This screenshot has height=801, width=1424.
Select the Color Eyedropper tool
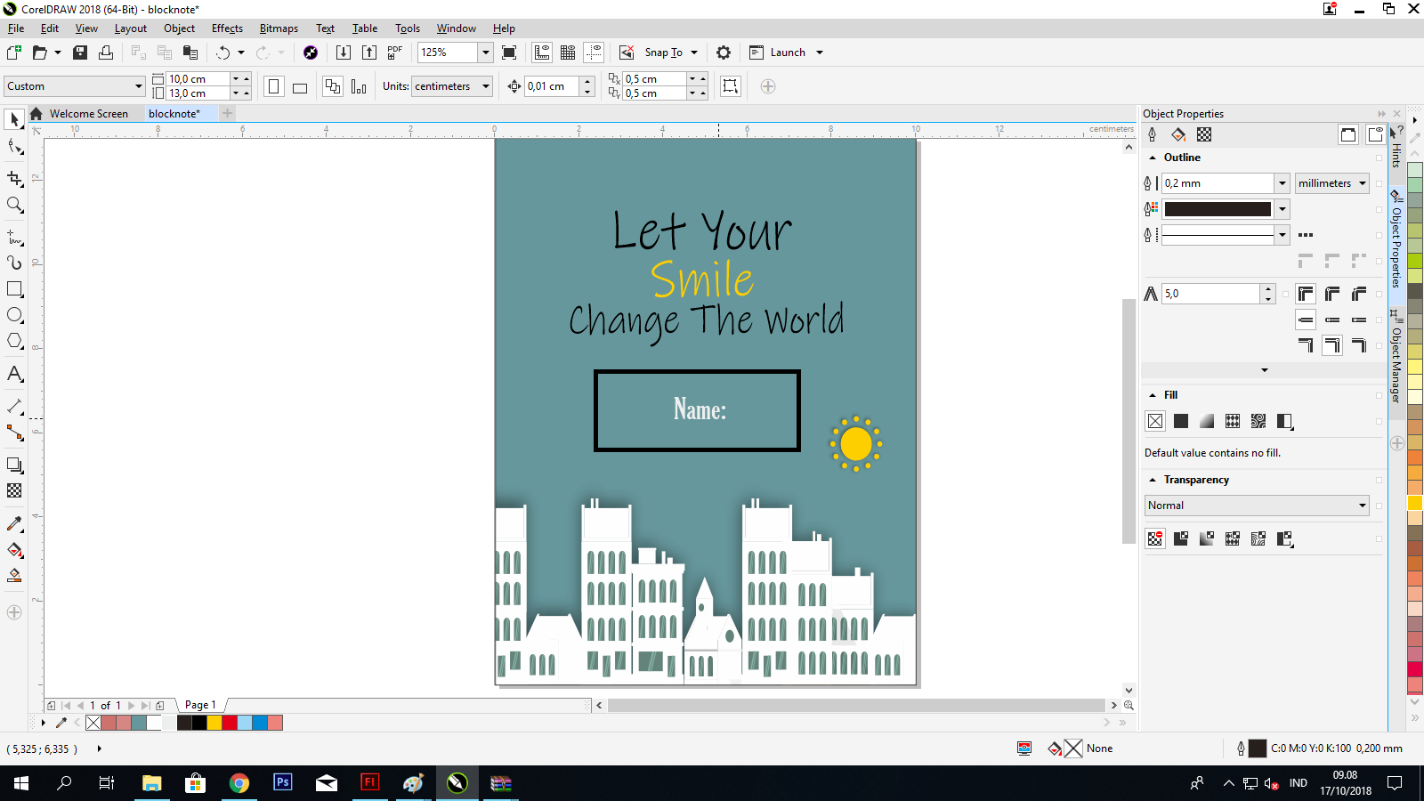[13, 524]
